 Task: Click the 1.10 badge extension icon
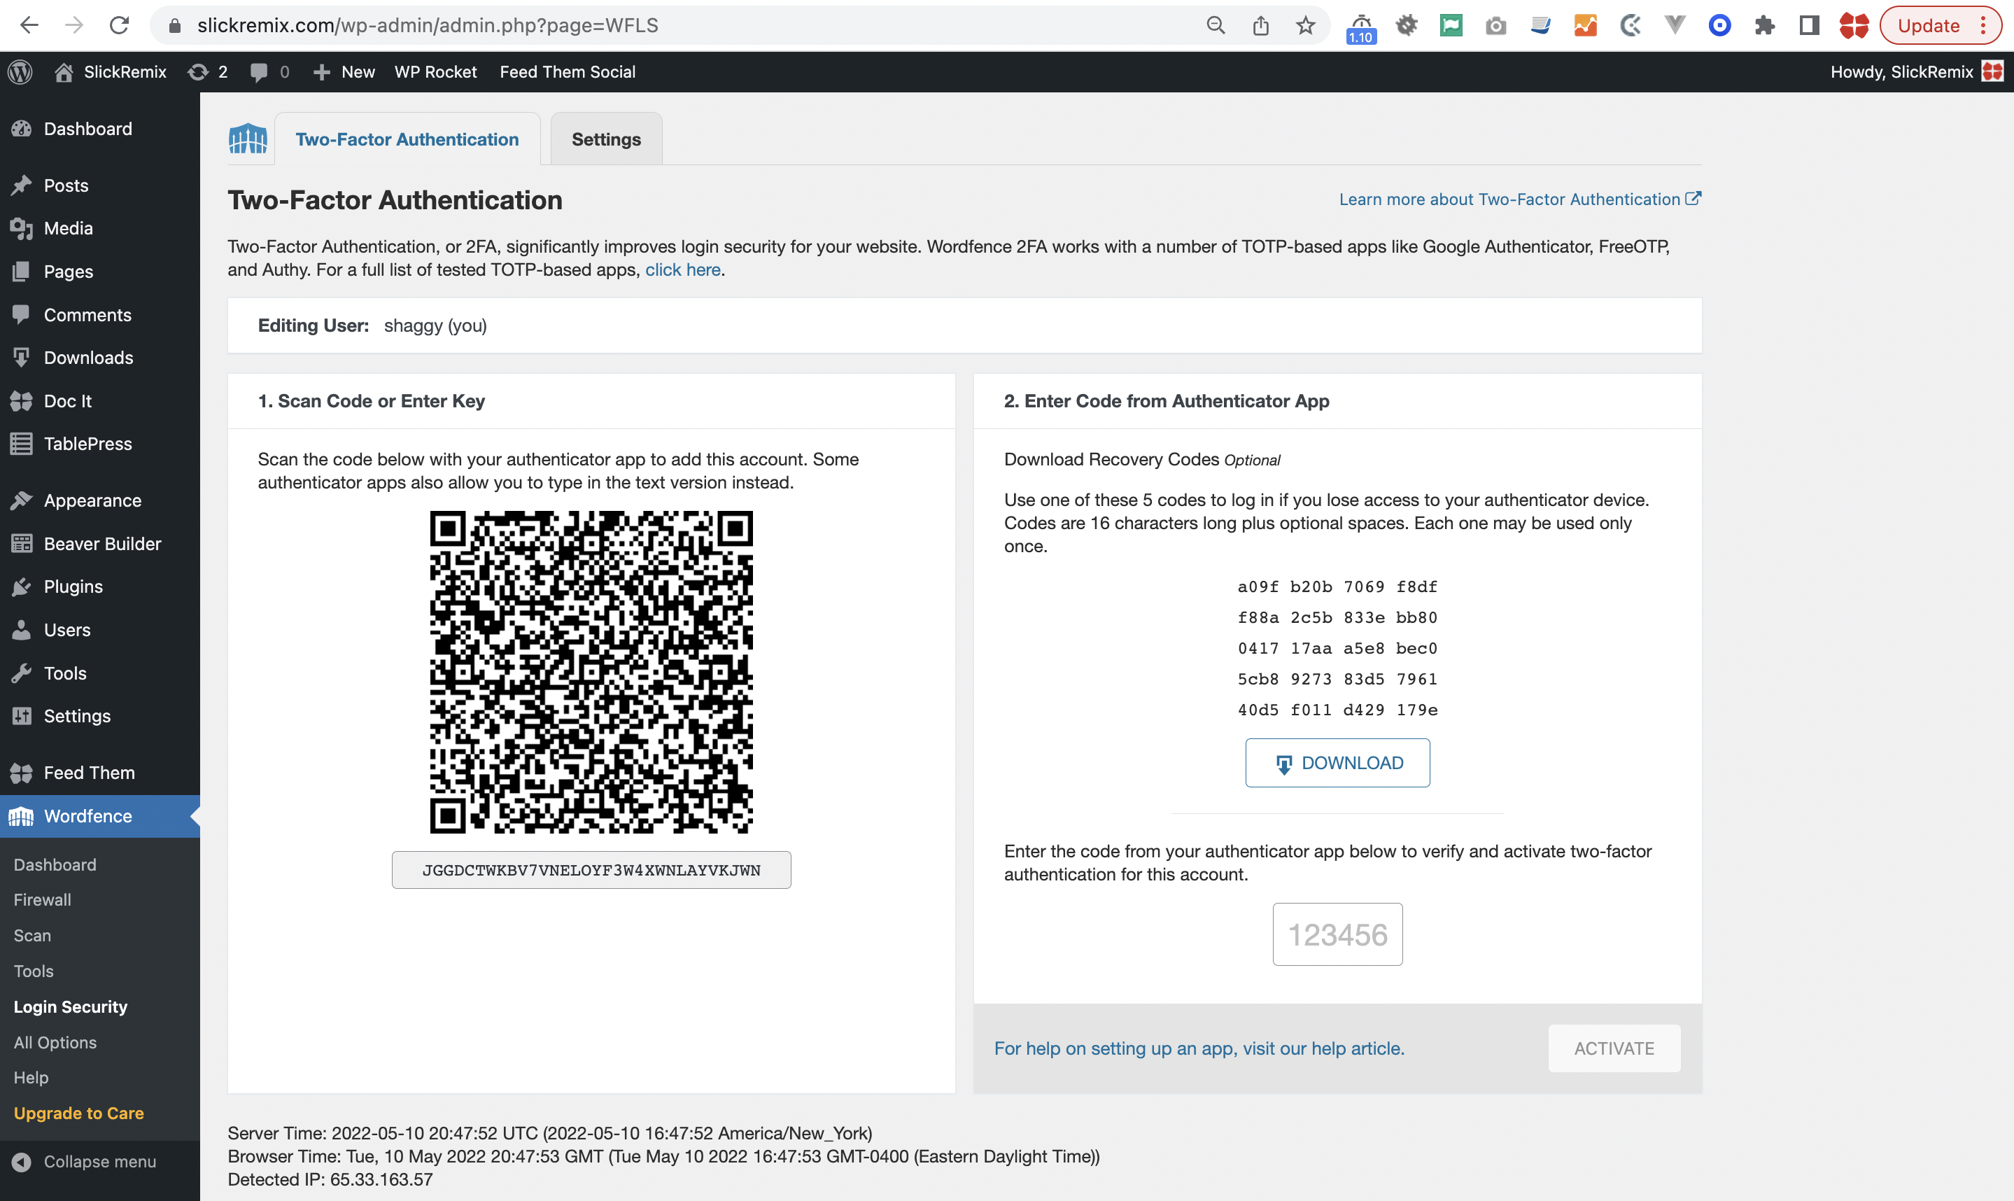[x=1362, y=28]
